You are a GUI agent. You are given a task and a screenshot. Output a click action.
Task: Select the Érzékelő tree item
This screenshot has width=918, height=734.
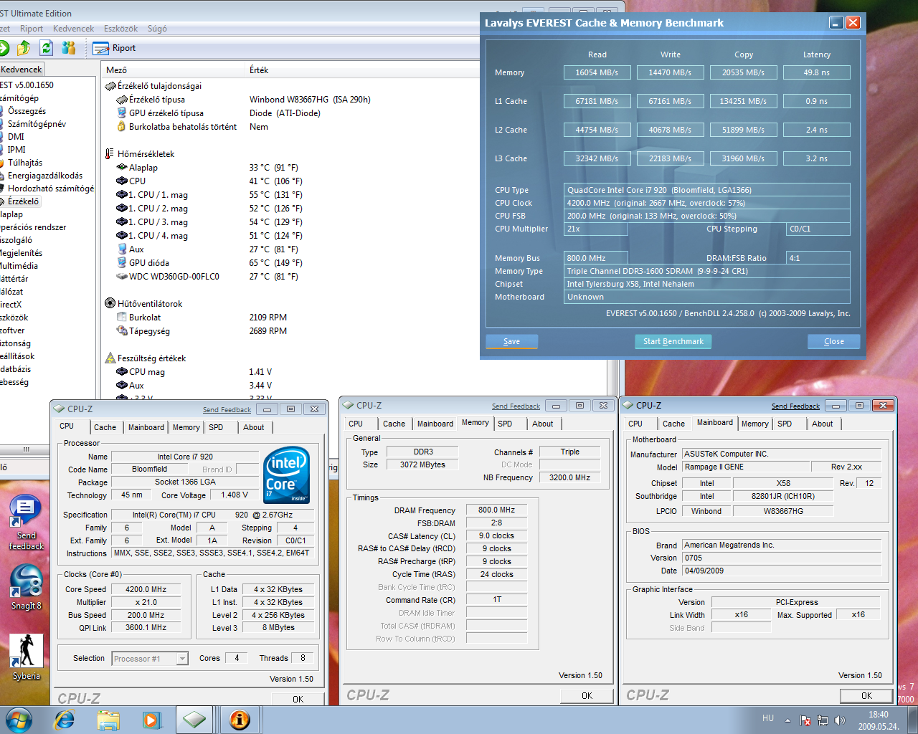coord(24,201)
